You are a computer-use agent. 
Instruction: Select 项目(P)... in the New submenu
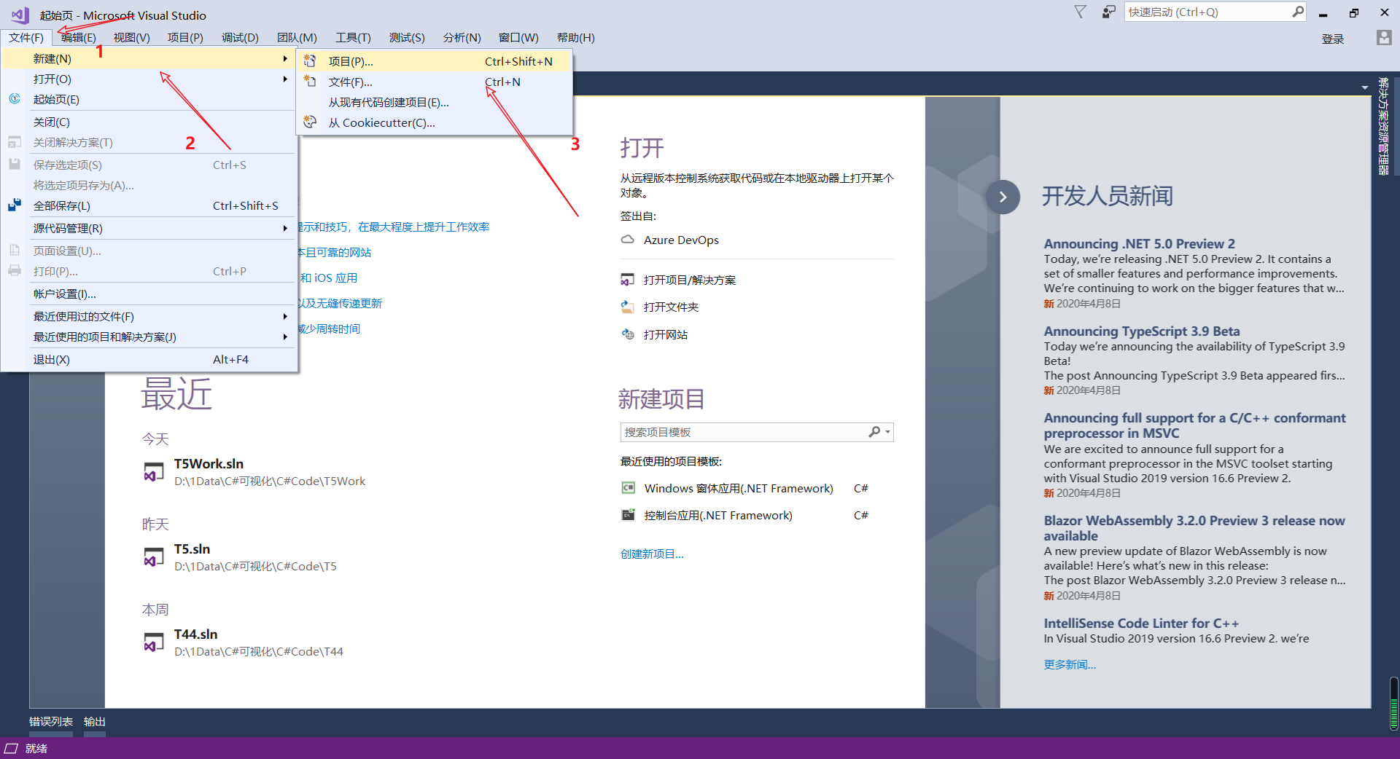click(434, 61)
